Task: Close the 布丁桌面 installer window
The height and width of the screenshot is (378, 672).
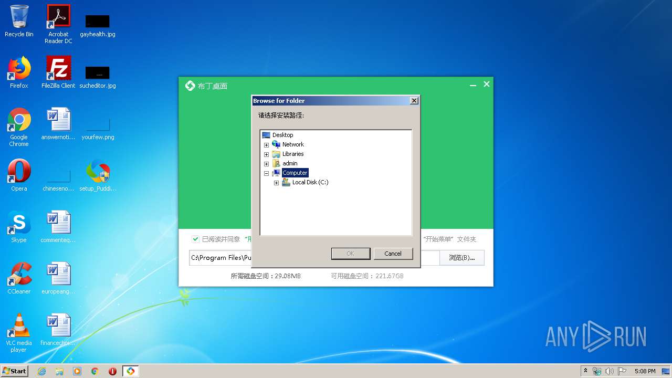Action: click(x=487, y=84)
